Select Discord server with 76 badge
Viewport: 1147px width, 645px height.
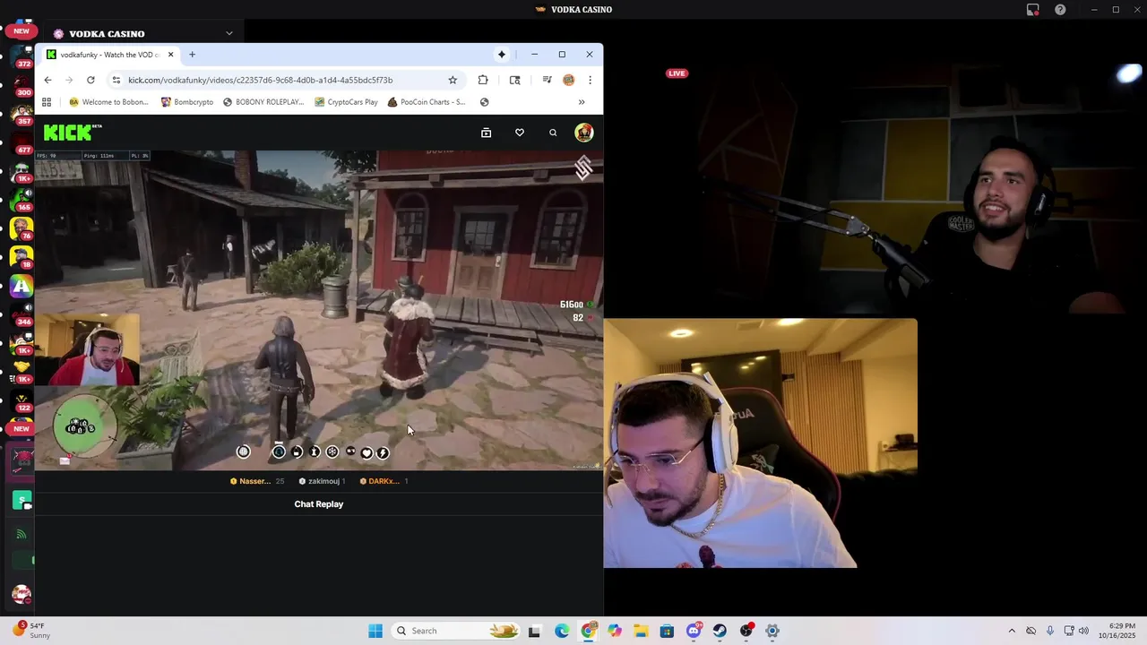click(22, 228)
